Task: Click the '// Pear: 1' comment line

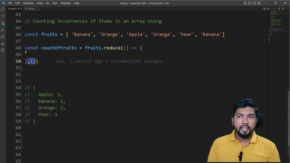Action: (x=41, y=115)
